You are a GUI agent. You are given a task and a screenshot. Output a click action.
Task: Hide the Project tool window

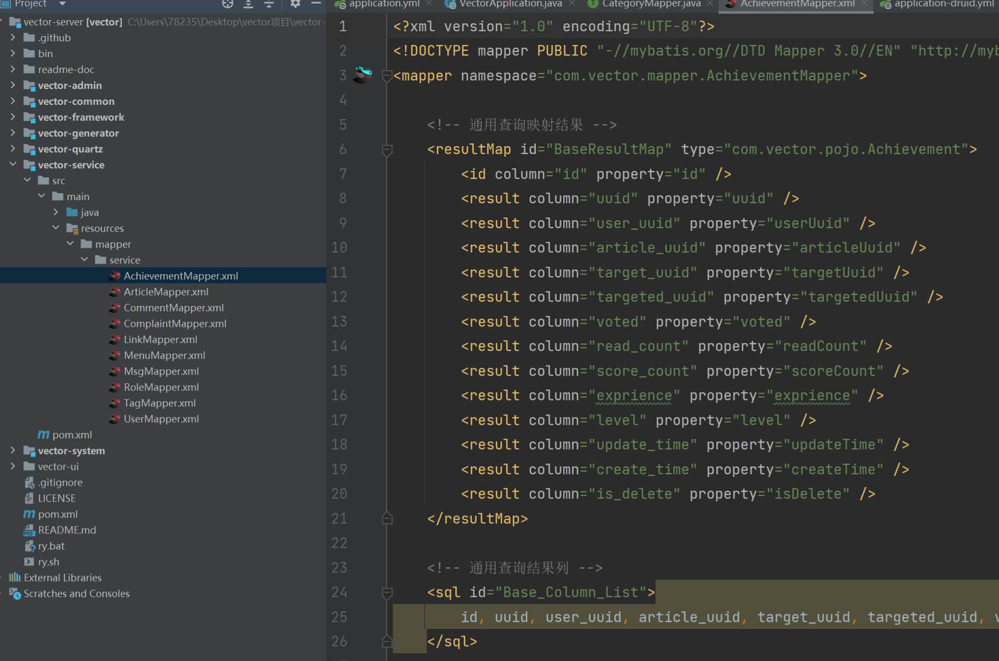(316, 4)
